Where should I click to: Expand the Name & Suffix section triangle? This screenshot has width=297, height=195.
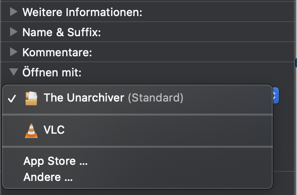click(x=14, y=32)
